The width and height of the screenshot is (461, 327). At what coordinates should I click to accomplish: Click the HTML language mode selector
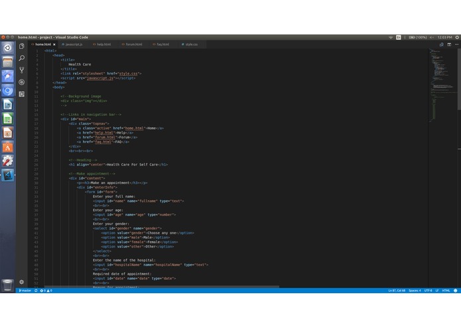[446, 291]
